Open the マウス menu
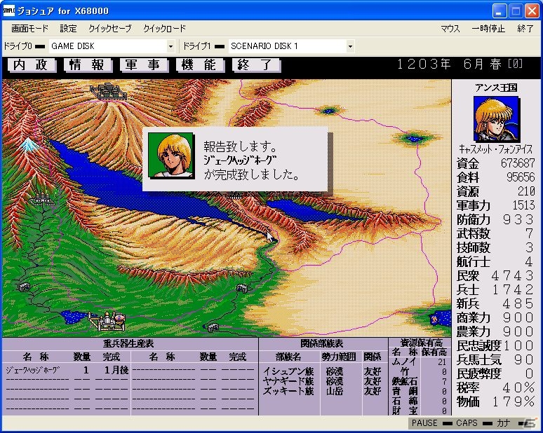The height and width of the screenshot is (433, 543). click(450, 28)
